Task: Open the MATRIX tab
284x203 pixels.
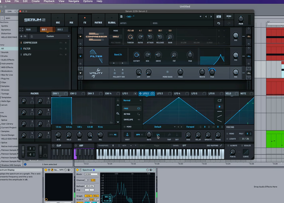Action: [x=98, y=20]
